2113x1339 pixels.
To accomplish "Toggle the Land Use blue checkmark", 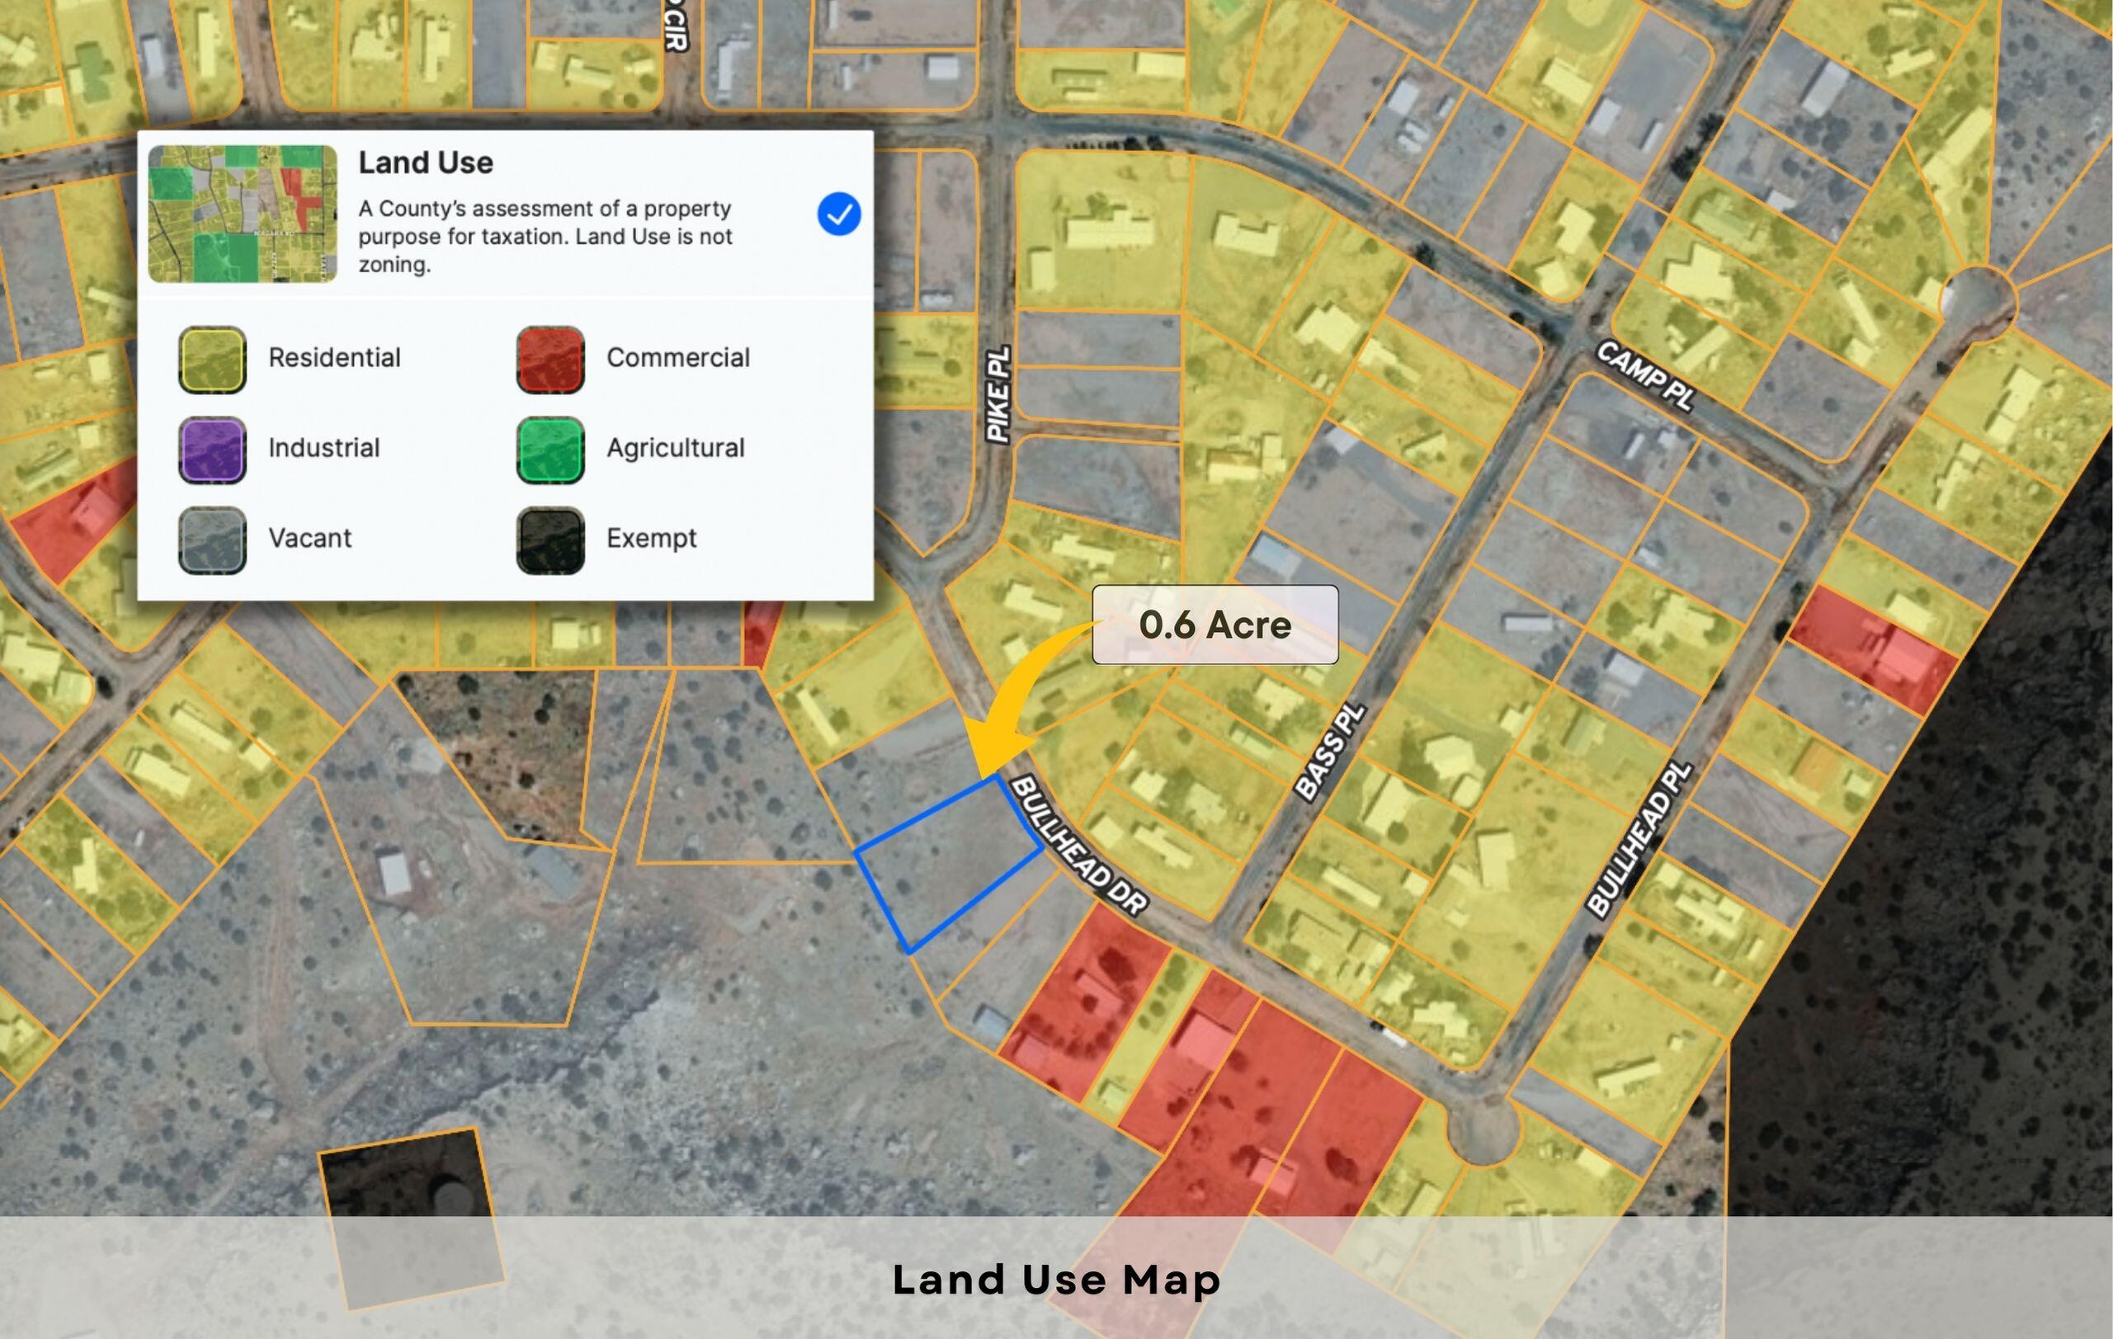I will [838, 215].
